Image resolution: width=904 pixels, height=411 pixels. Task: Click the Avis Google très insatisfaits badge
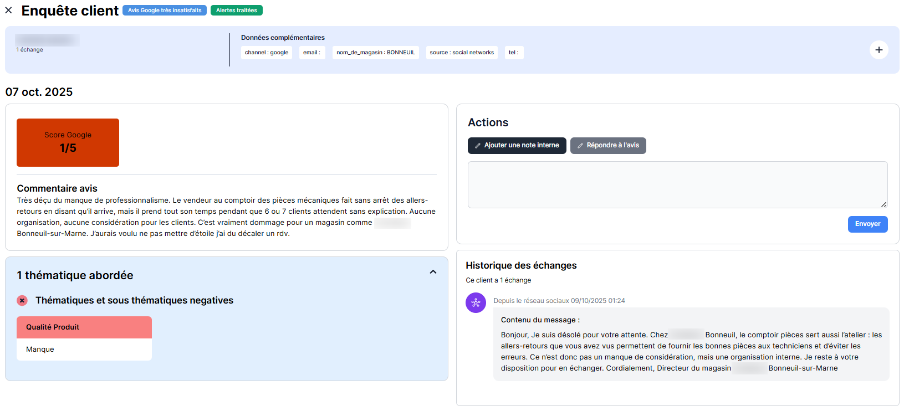click(x=165, y=11)
